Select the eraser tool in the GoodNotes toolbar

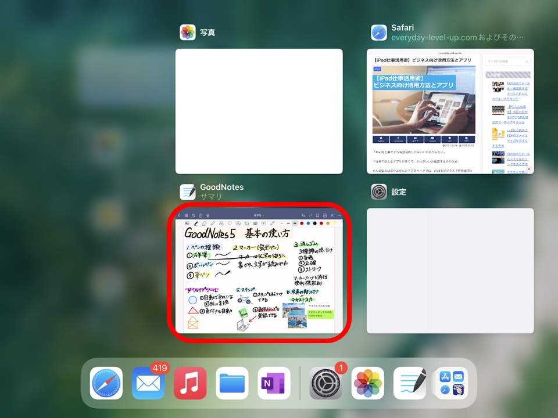[204, 224]
